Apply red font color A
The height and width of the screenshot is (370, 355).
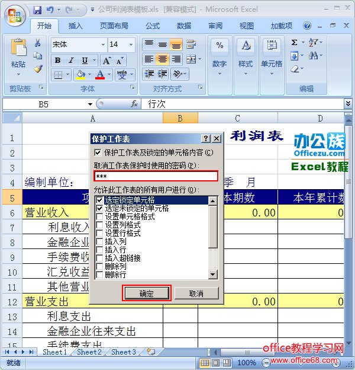click(100, 75)
